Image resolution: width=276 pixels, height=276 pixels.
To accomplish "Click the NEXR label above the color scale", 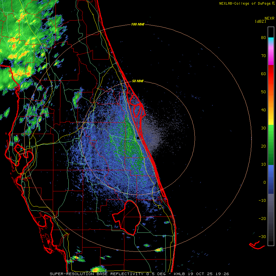I will (x=270, y=18).
